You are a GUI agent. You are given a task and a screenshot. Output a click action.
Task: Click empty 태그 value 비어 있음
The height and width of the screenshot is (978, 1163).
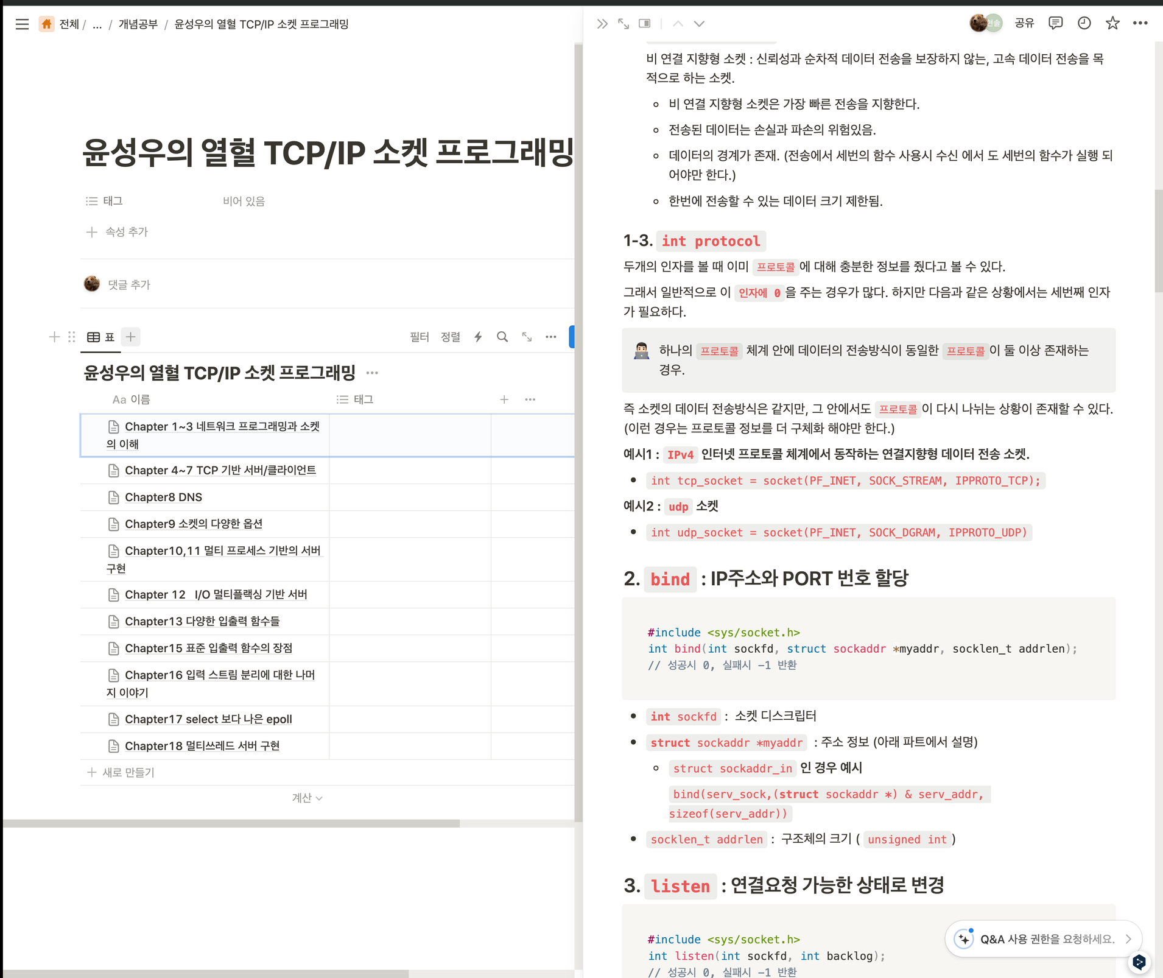[244, 201]
